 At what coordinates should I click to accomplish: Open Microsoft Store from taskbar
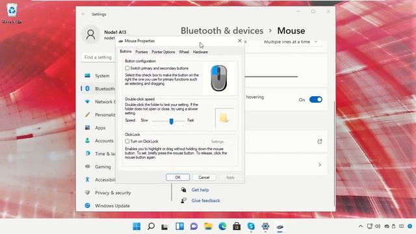pyautogui.click(x=237, y=226)
